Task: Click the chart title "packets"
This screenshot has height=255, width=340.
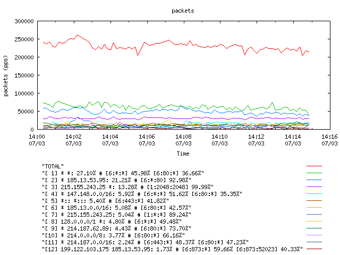Action: 183,11
